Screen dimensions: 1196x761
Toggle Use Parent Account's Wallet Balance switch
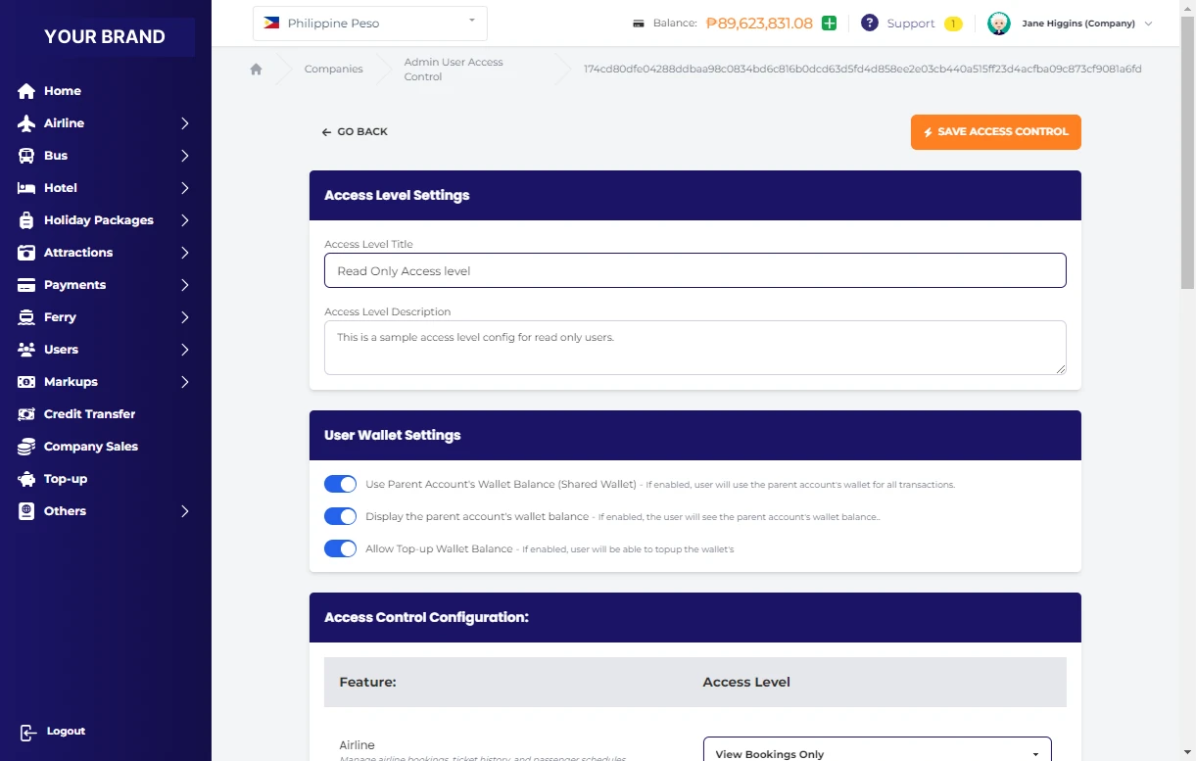[340, 485]
